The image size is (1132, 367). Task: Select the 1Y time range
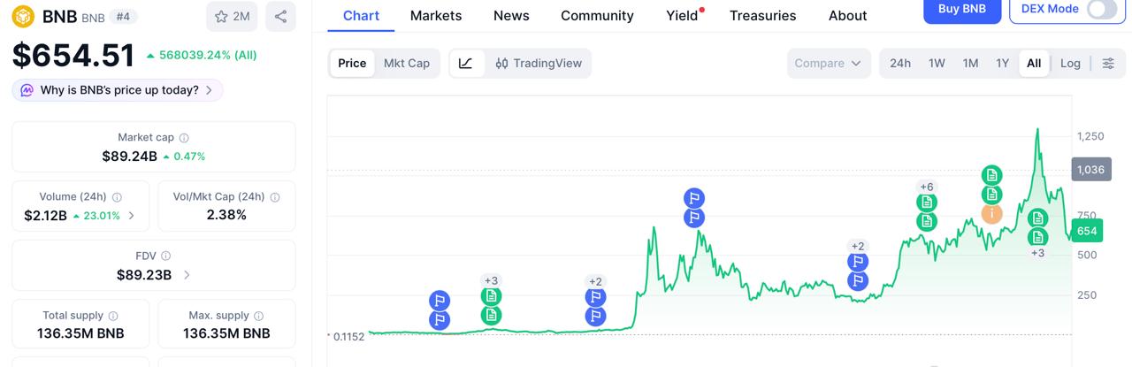tap(1002, 63)
